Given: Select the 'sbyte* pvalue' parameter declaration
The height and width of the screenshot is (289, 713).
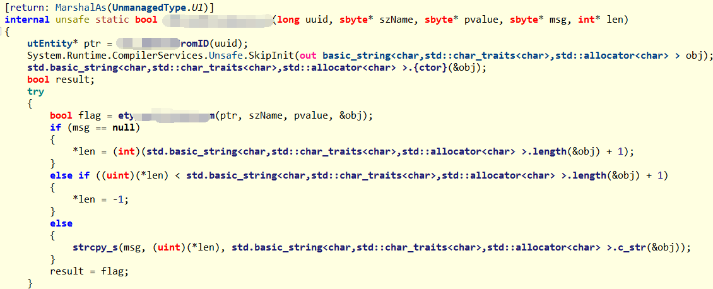Looking at the screenshot, I should (461, 20).
